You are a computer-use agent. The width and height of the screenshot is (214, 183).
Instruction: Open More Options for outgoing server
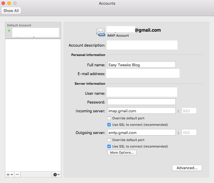click(122, 152)
